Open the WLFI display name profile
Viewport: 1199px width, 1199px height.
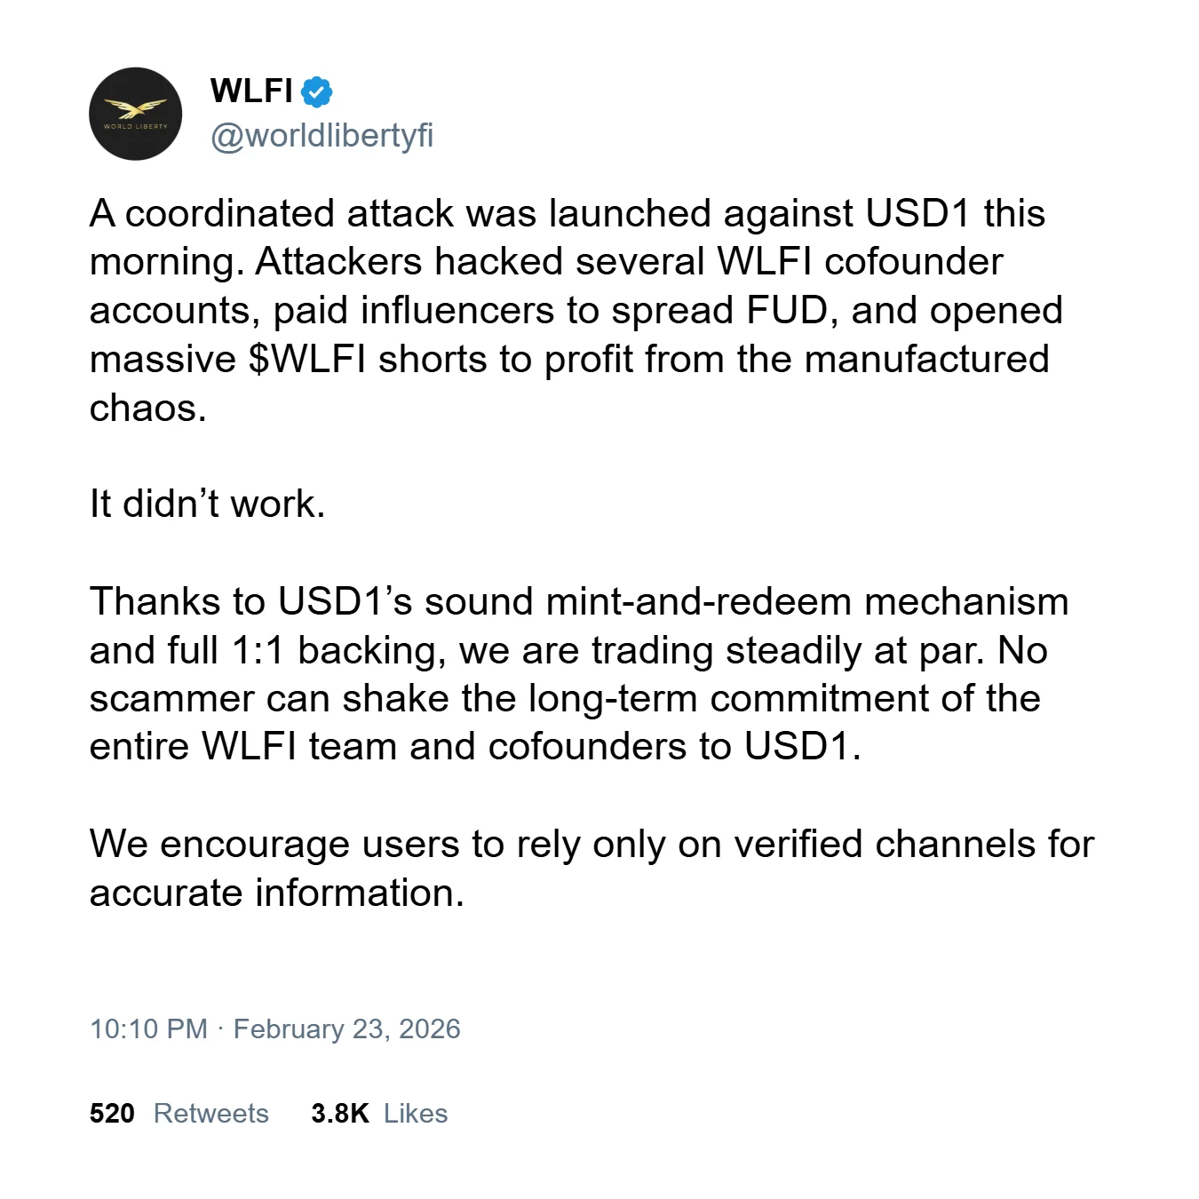(x=251, y=91)
